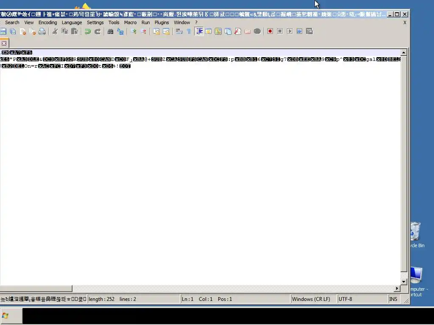
Task: Toggle synchronized horizontal scrolling icon
Action: click(166, 31)
